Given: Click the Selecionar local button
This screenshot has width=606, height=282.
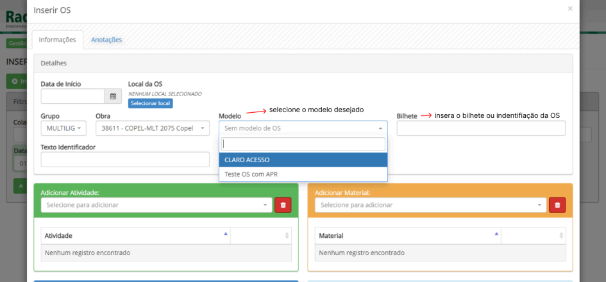Looking at the screenshot, I should pyautogui.click(x=151, y=103).
